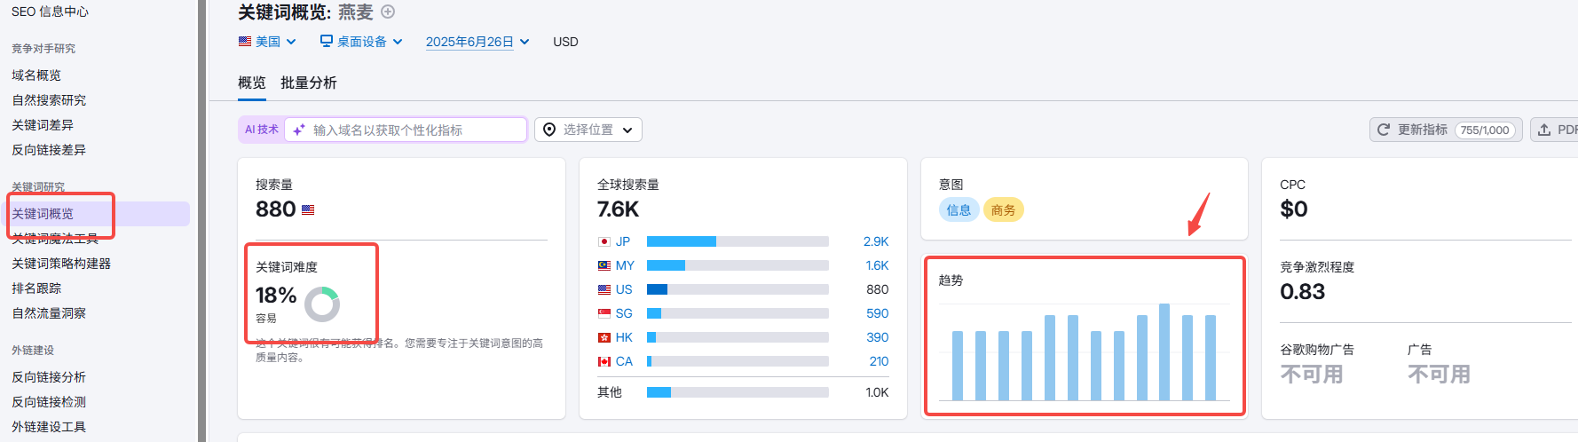Viewport: 1578px width, 442px height.
Task: Click the 590 value for SG
Action: (878, 313)
